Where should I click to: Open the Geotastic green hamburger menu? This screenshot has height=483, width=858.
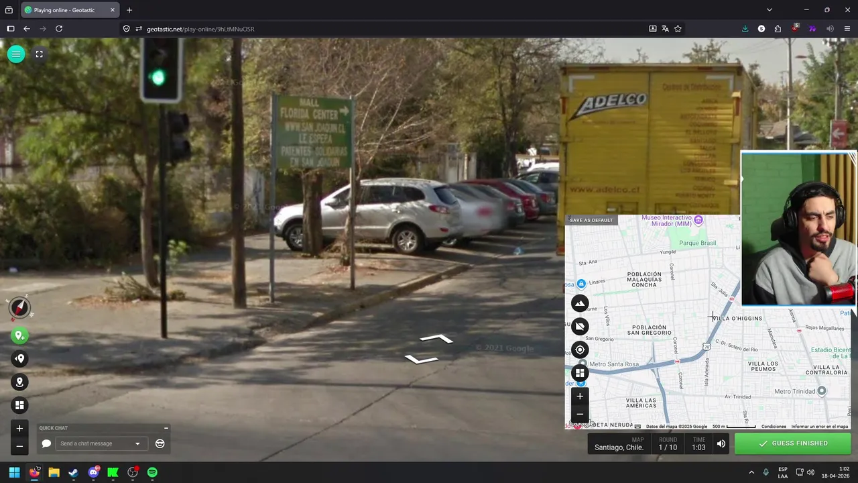click(x=16, y=54)
